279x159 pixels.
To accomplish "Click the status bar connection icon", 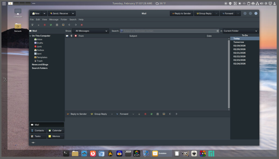I will pos(33,143).
